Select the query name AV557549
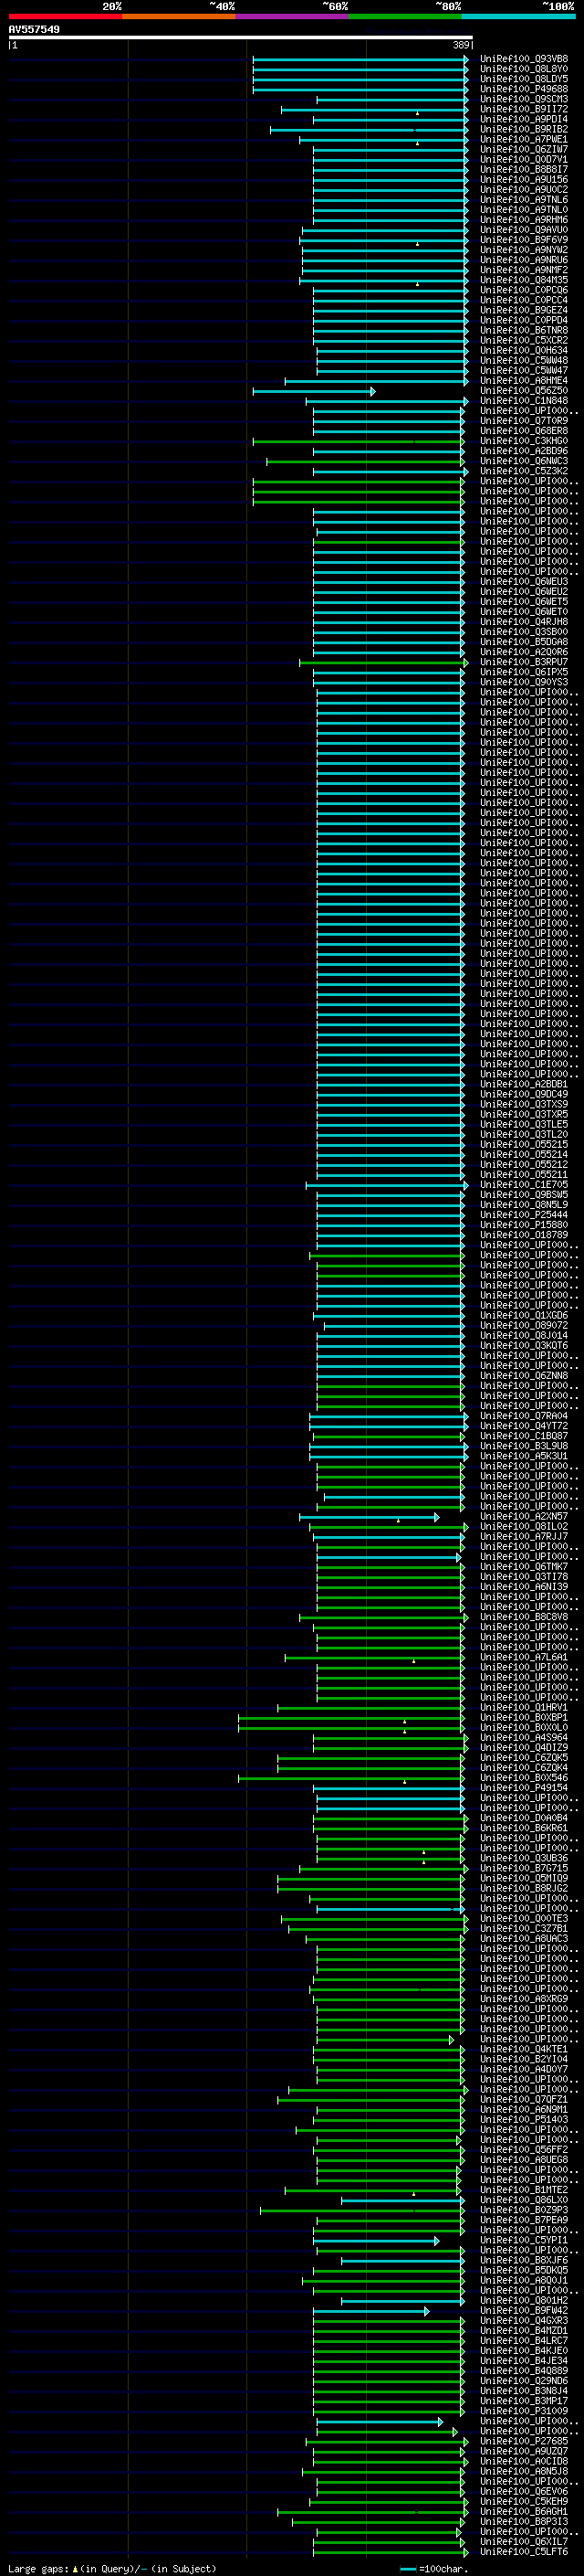The image size is (584, 2576). [x=34, y=29]
